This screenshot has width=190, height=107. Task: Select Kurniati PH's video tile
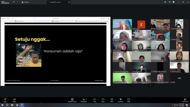(122, 24)
